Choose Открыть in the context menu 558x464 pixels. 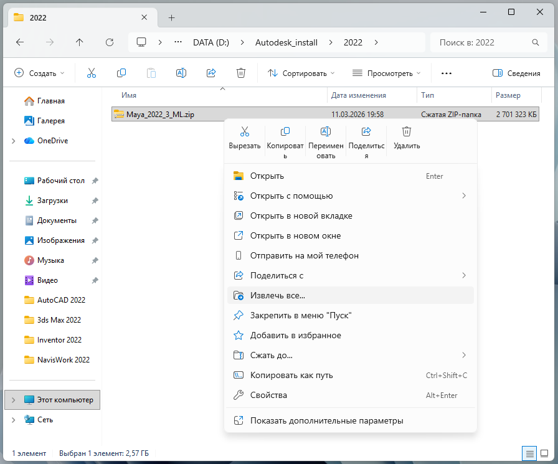click(x=350, y=176)
